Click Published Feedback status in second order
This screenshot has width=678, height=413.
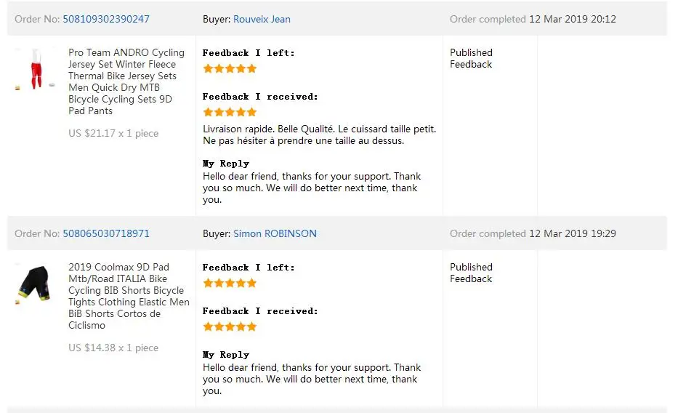[471, 273]
